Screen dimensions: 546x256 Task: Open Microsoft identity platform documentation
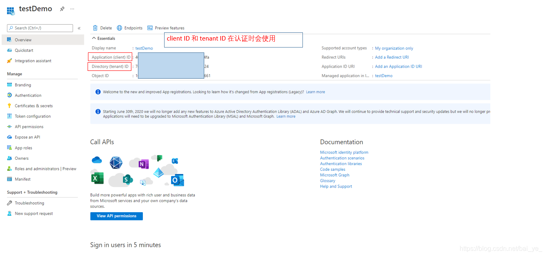point(344,152)
